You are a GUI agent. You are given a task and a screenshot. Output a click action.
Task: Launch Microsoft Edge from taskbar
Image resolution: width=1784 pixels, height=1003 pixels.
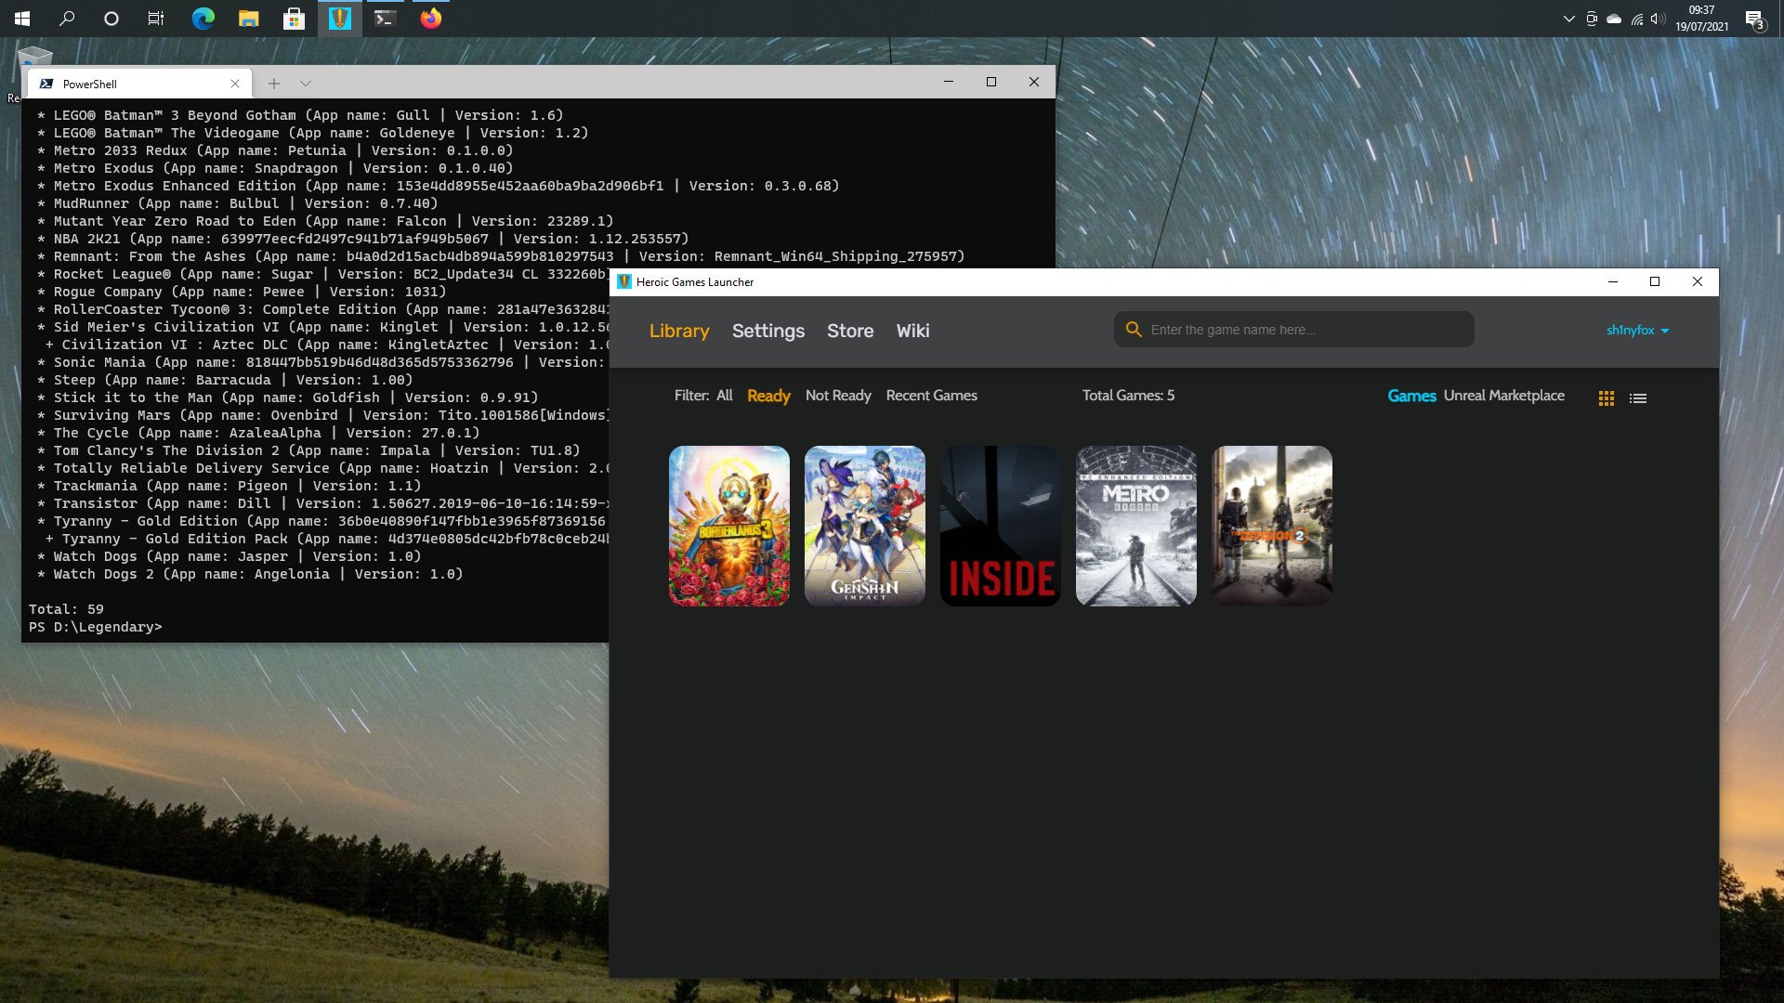point(203,19)
